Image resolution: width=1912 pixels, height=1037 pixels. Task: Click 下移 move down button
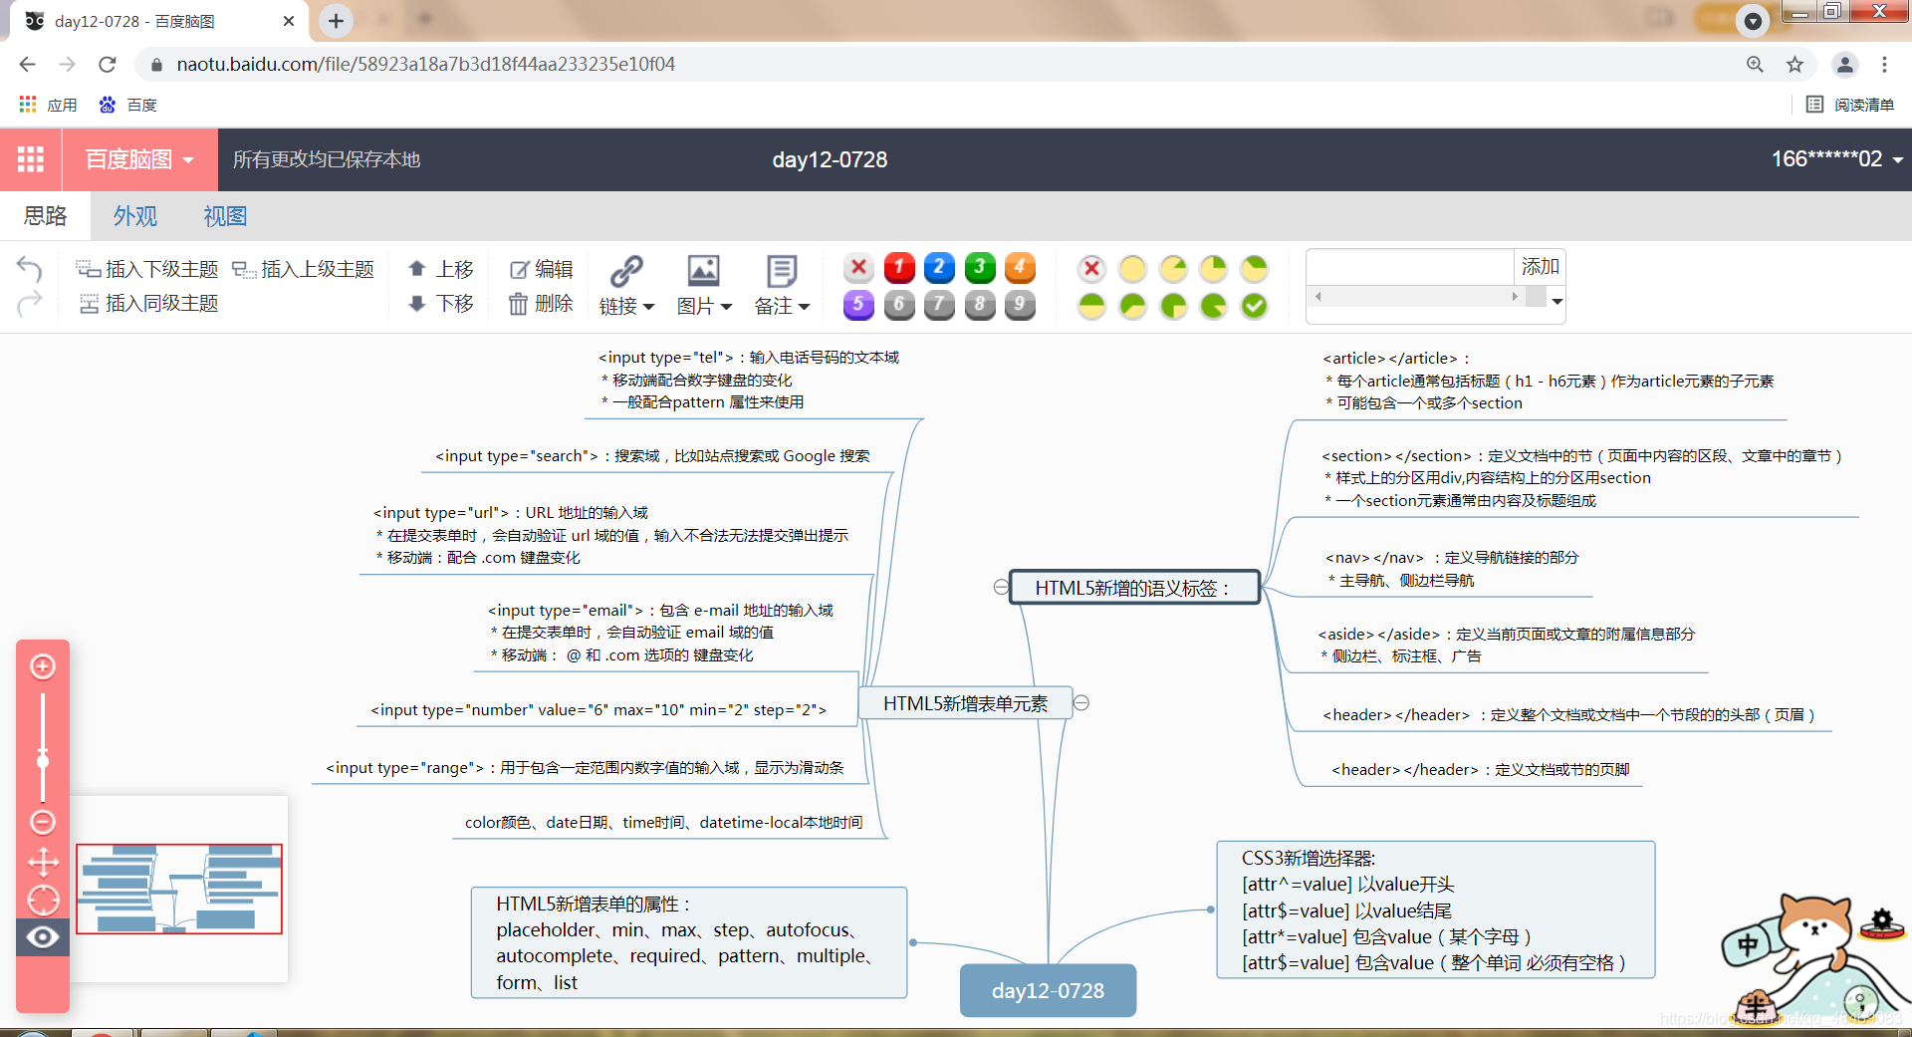(x=441, y=303)
